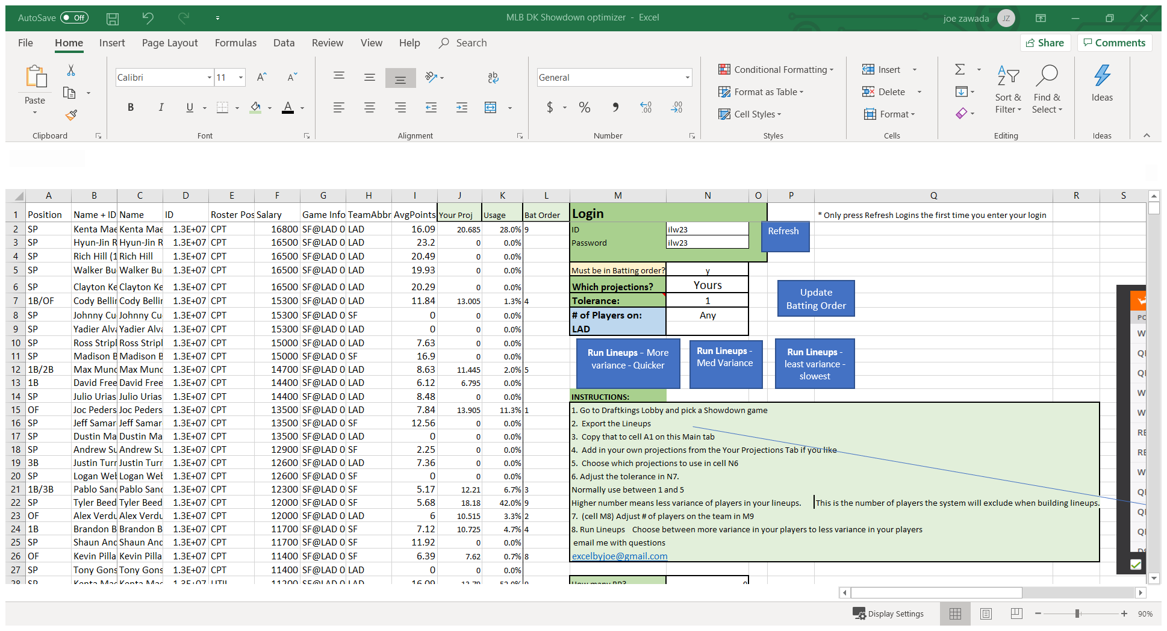The image size is (1167, 631).
Task: Toggle Align Right button
Action: pyautogui.click(x=400, y=107)
